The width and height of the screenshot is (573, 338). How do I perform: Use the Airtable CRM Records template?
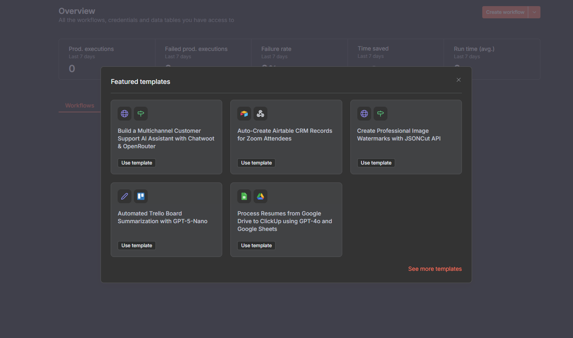click(256, 162)
